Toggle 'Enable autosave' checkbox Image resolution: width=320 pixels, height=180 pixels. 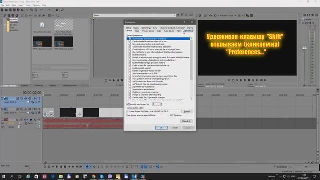point(130,55)
